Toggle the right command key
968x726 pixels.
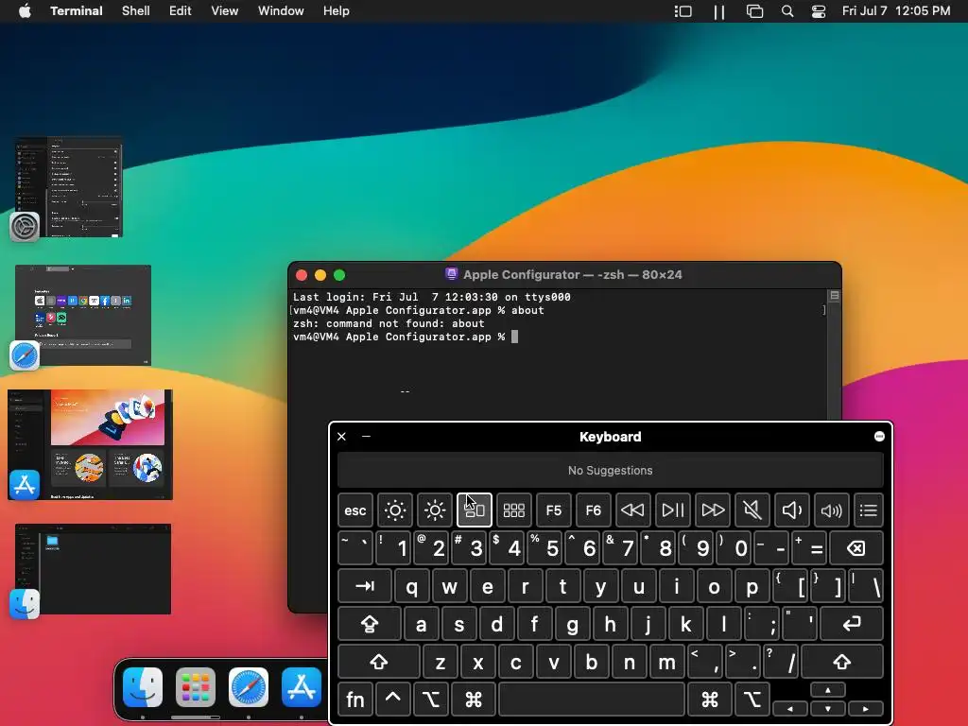[x=710, y=700]
